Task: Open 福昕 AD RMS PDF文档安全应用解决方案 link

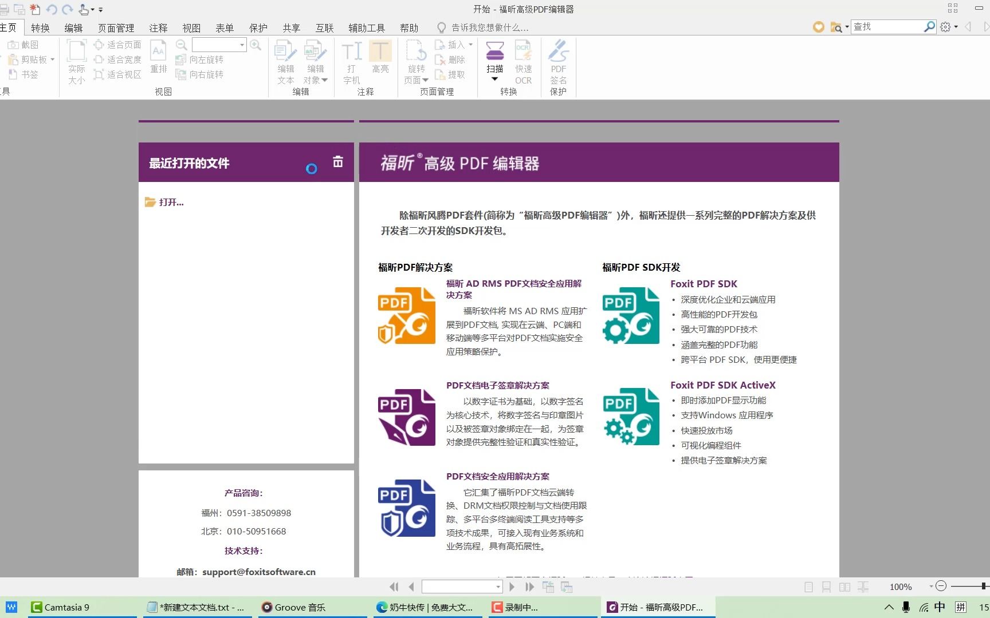Action: point(514,289)
